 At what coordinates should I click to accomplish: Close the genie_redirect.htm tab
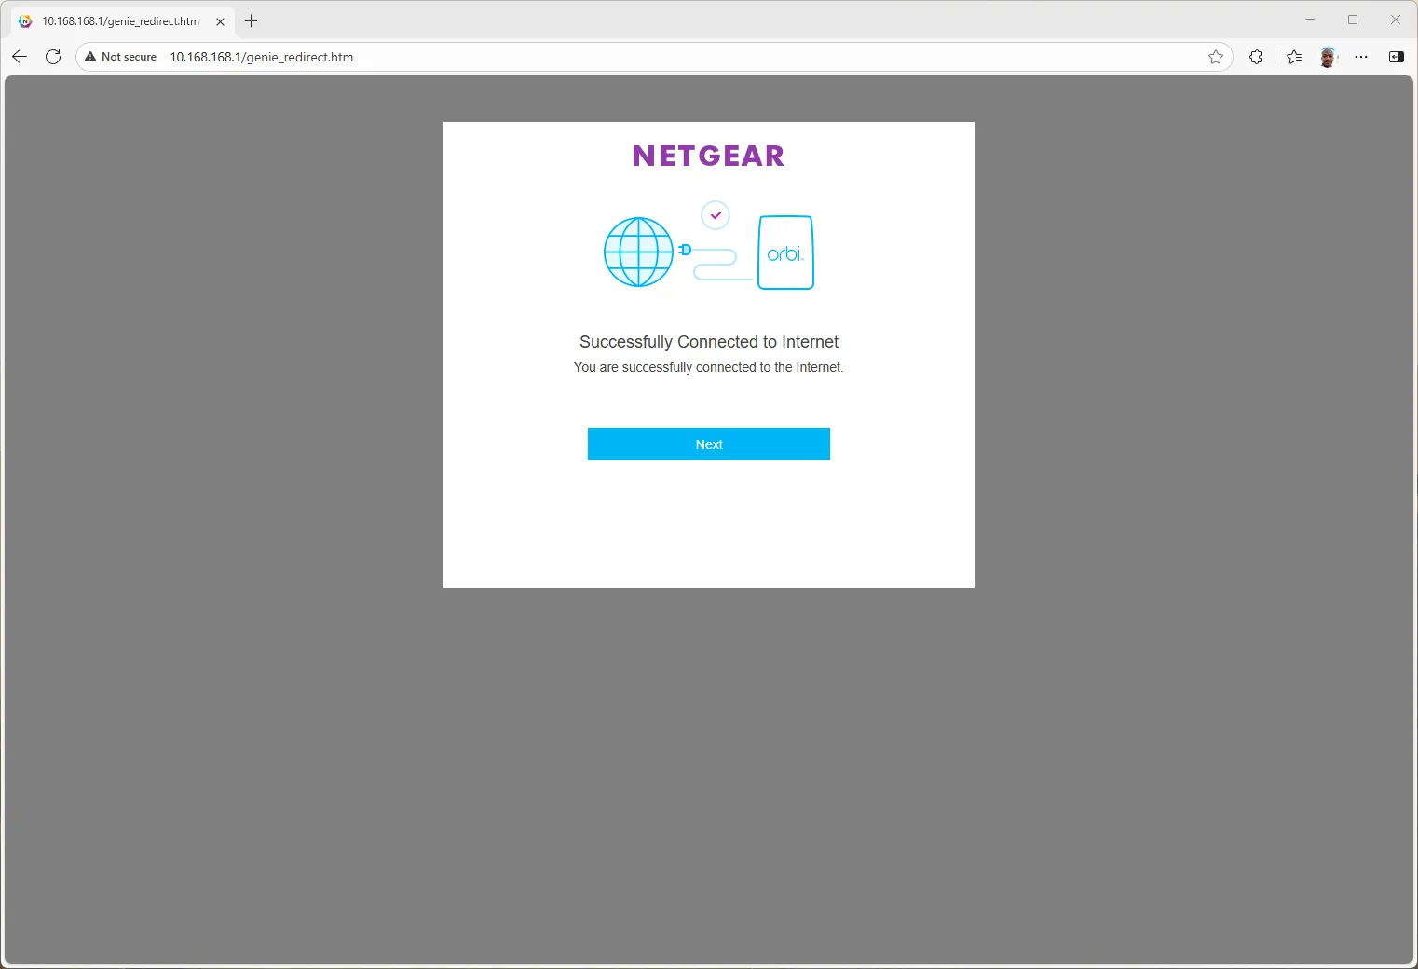(220, 21)
